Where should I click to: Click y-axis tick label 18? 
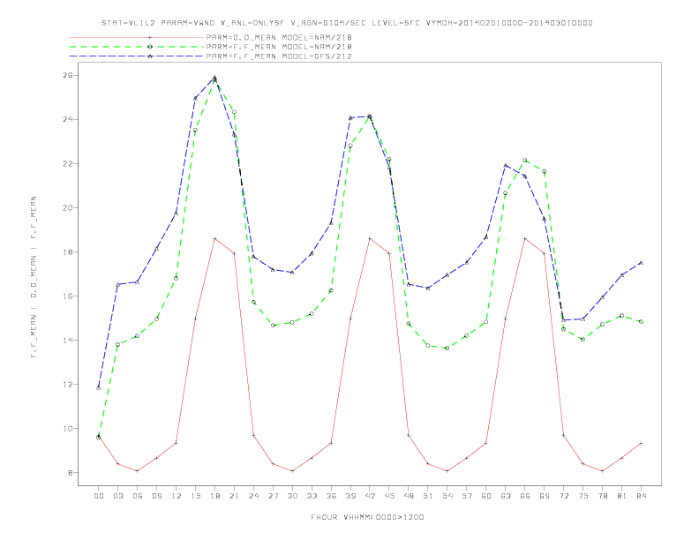[x=67, y=251]
